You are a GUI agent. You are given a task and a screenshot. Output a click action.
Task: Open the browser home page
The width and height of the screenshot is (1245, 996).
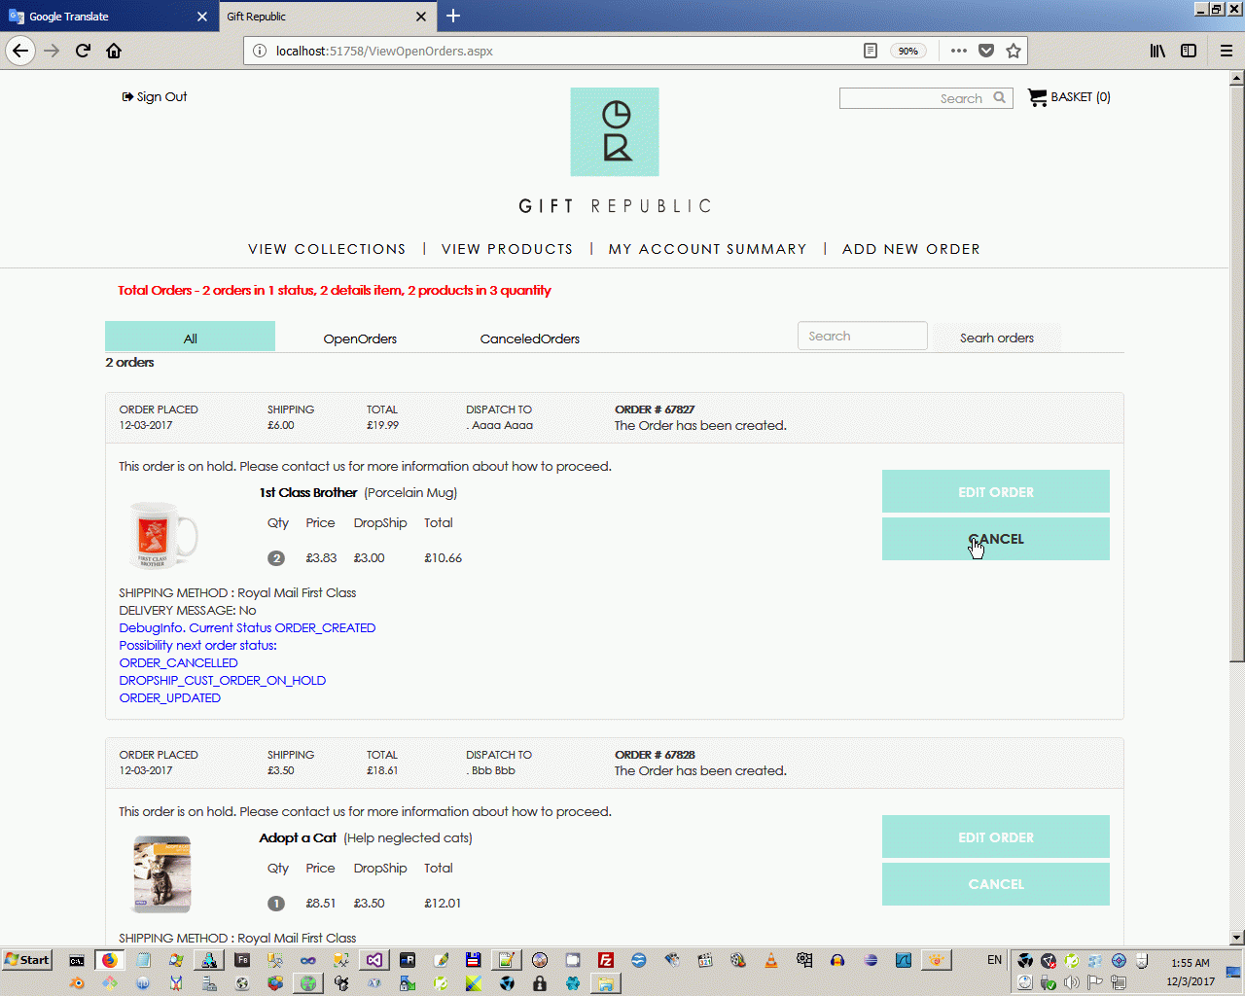click(114, 51)
